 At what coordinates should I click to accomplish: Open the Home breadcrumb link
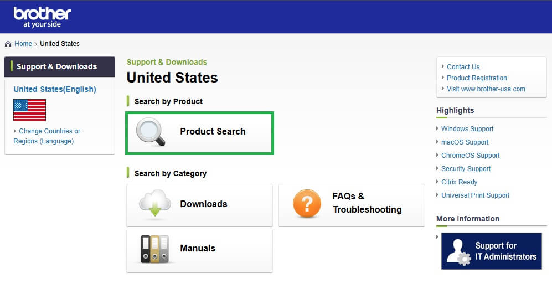pos(23,44)
